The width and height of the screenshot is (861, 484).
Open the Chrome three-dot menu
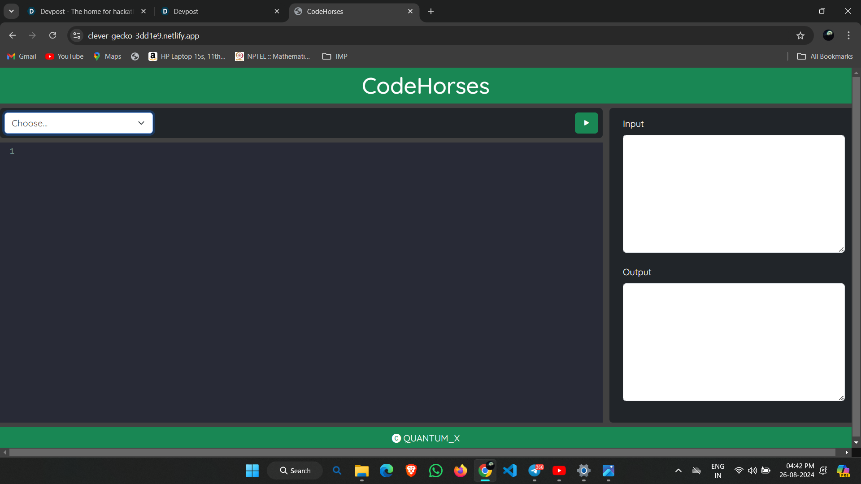[848, 35]
